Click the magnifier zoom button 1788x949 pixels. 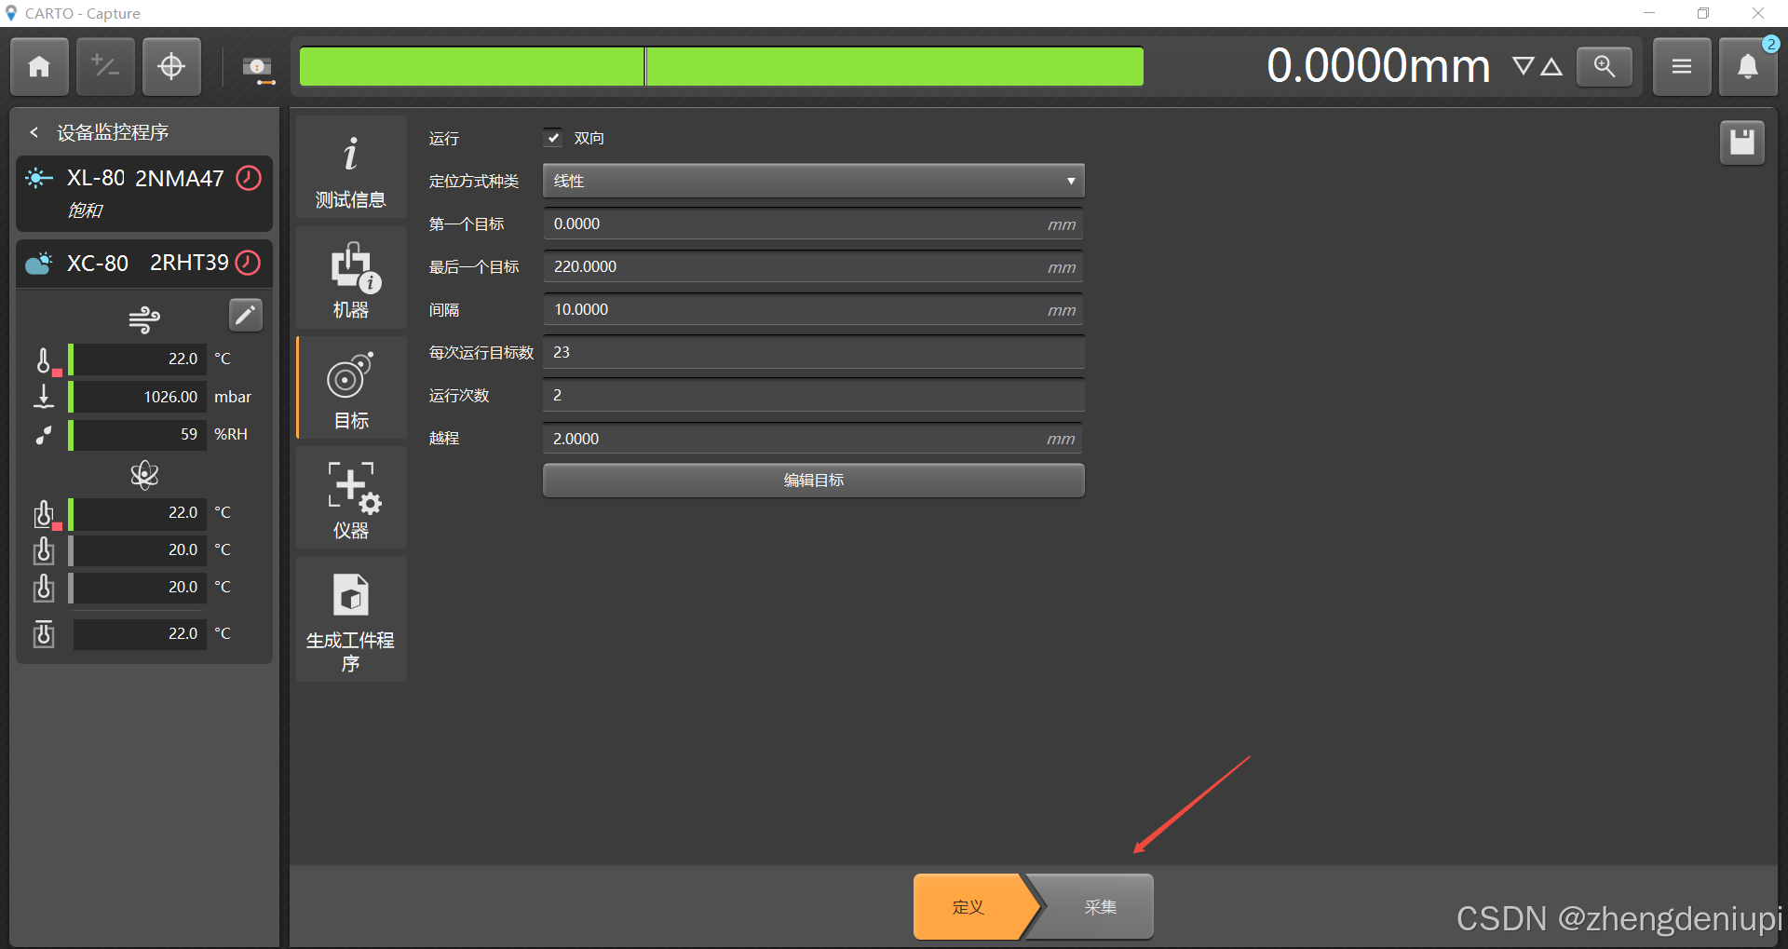pos(1604,66)
